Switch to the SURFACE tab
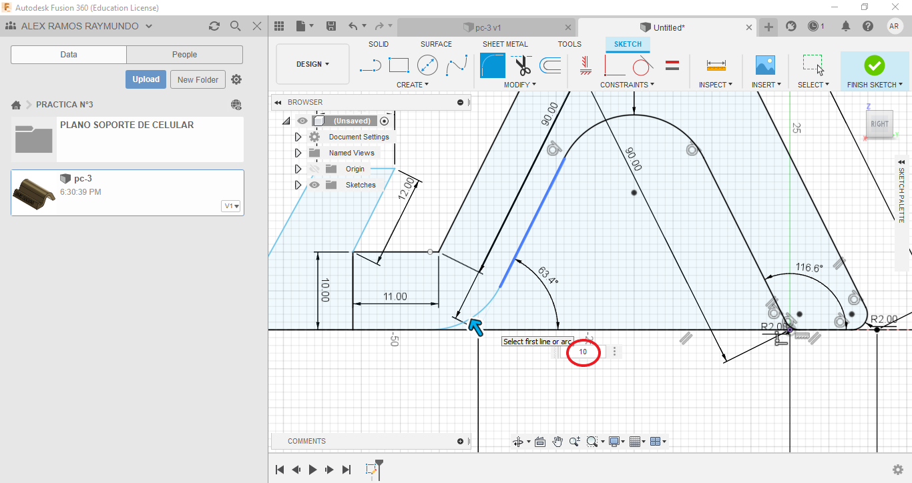This screenshot has height=483, width=912. (436, 44)
